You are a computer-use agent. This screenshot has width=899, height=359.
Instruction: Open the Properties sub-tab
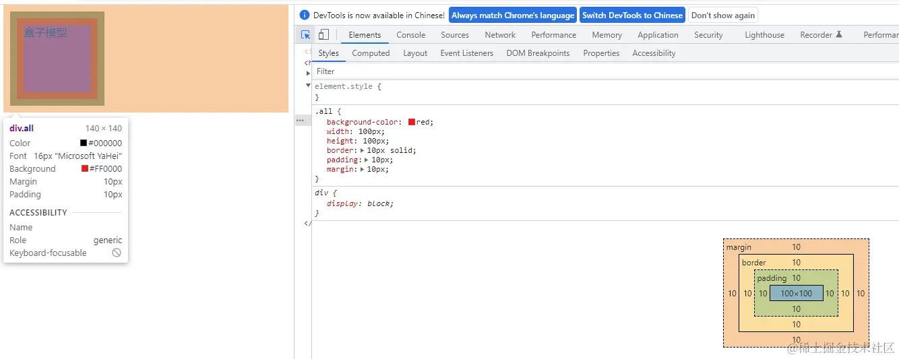[601, 53]
